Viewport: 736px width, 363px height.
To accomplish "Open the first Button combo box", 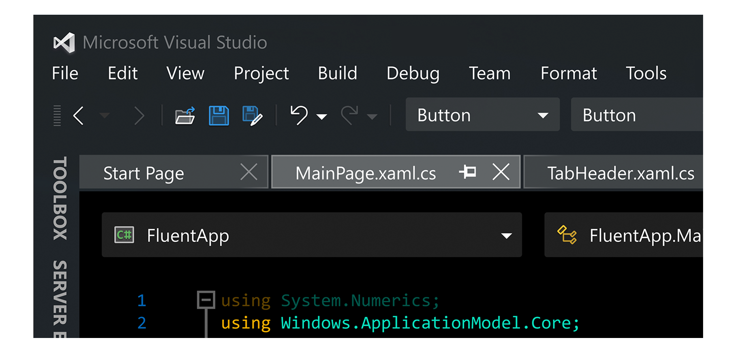I will 482,114.
